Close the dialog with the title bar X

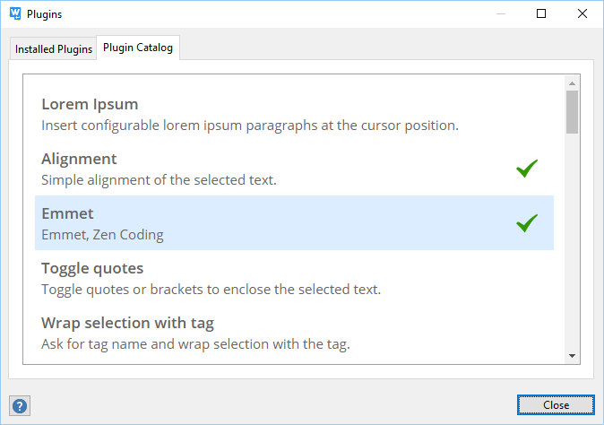[x=582, y=14]
